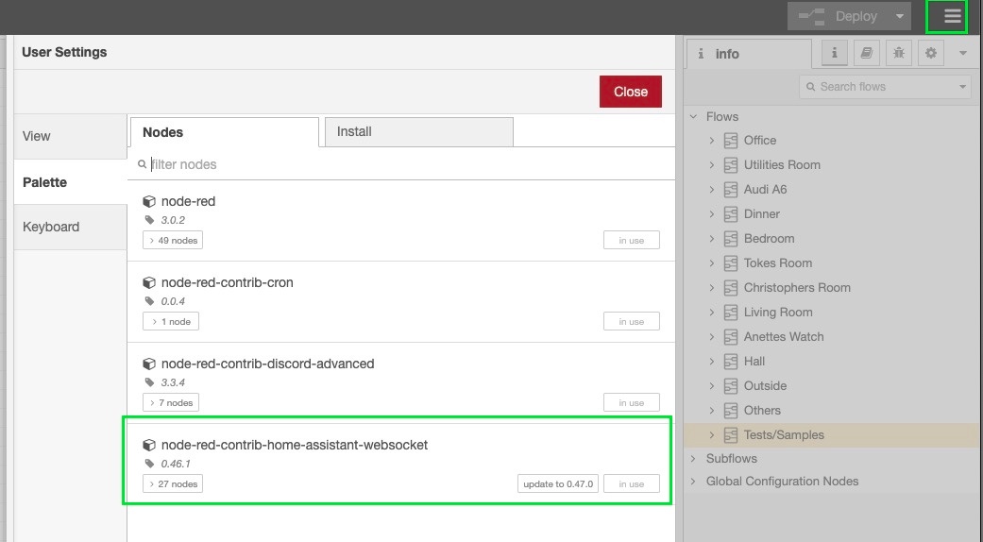Open the help book sidebar icon

(866, 54)
